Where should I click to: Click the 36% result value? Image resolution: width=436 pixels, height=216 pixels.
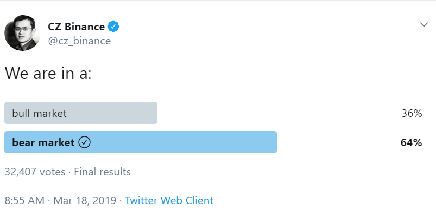pos(412,113)
